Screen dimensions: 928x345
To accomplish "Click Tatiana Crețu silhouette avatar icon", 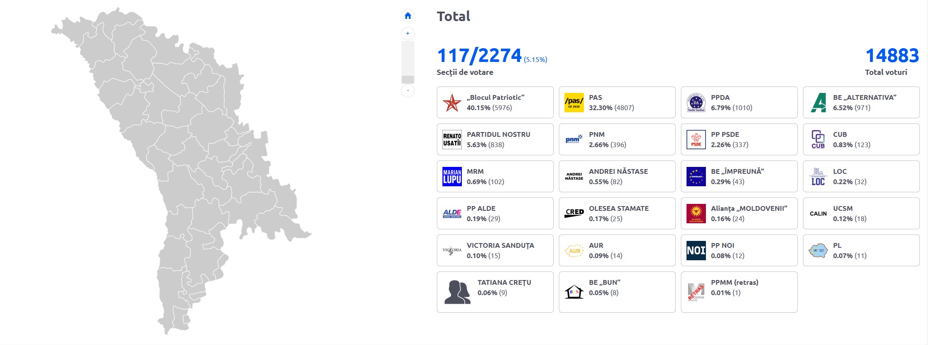I will [x=457, y=292].
